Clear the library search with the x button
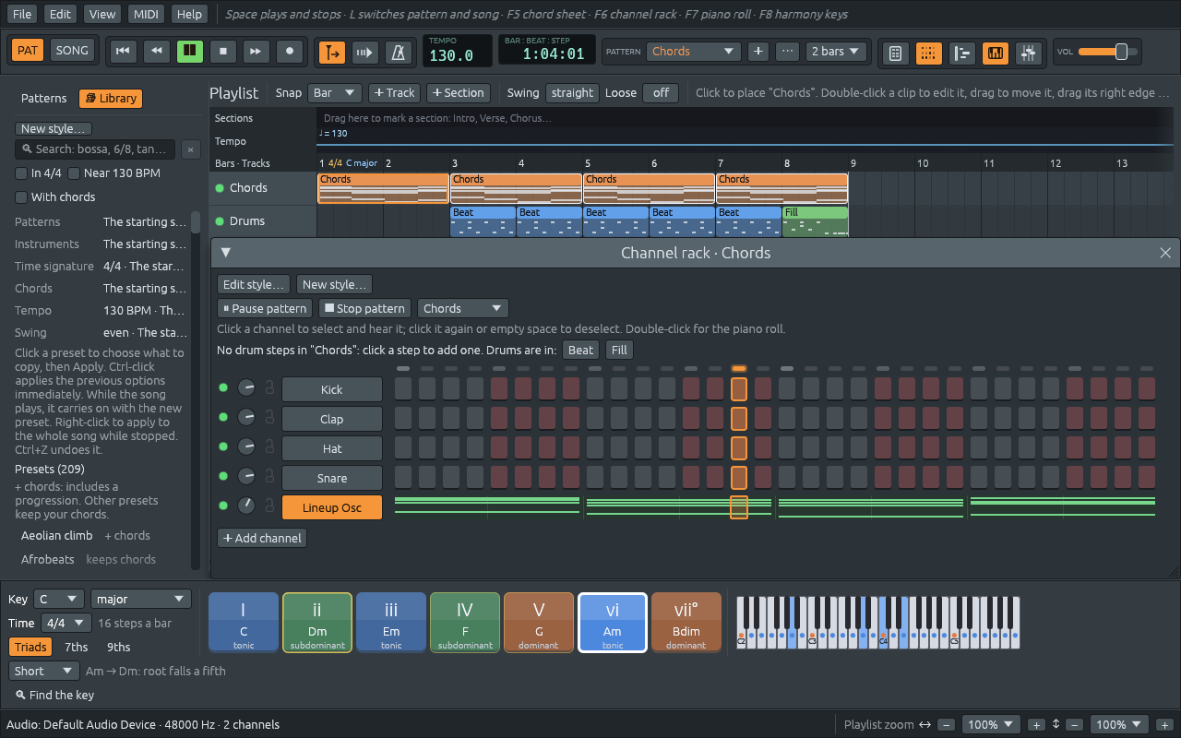The image size is (1181, 738). [190, 149]
